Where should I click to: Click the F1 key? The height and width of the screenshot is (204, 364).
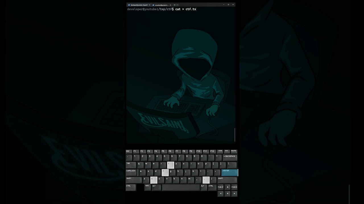coord(136,152)
